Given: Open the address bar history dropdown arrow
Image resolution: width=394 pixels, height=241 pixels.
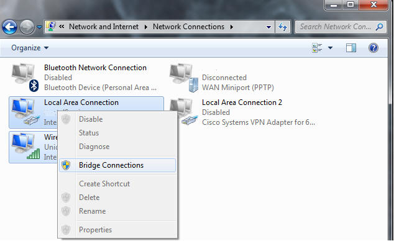Looking at the screenshot, I should (268, 27).
